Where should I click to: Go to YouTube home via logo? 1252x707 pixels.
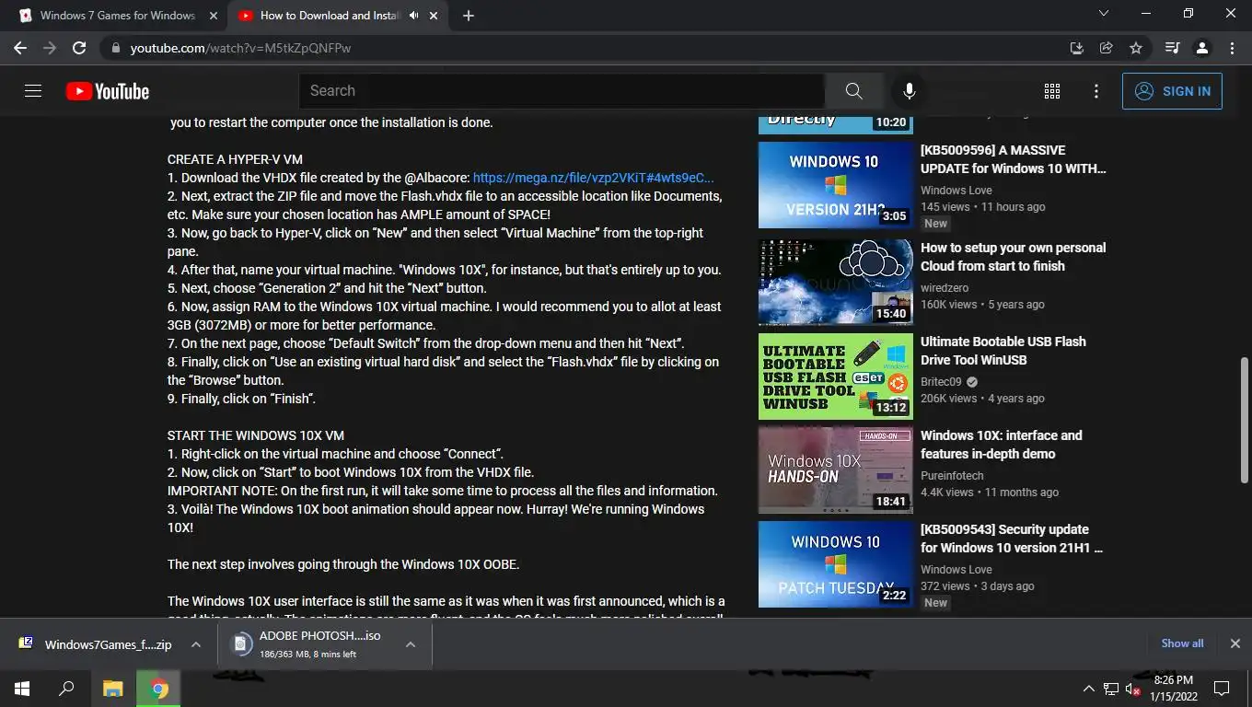[x=108, y=91]
